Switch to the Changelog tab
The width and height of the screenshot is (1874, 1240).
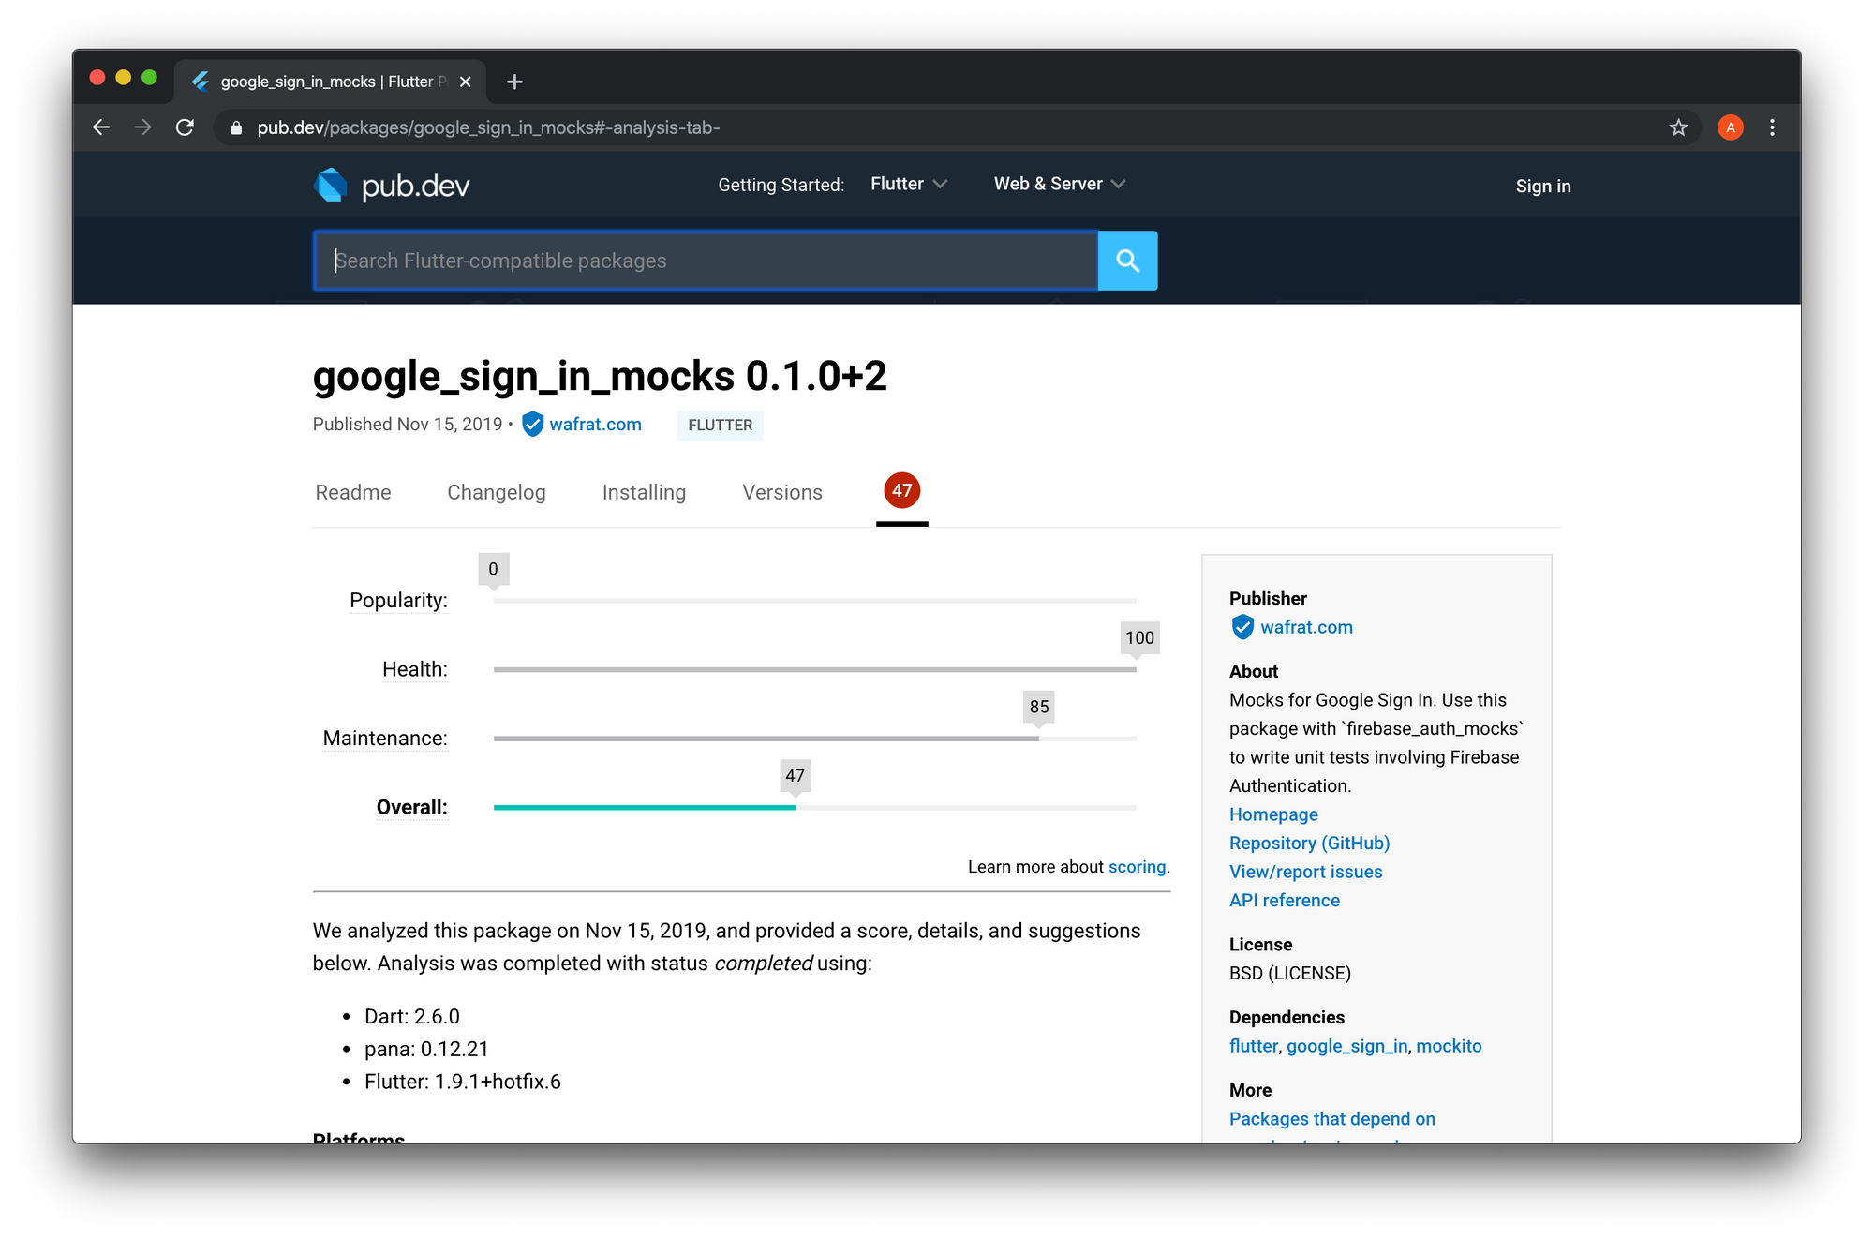click(x=496, y=492)
